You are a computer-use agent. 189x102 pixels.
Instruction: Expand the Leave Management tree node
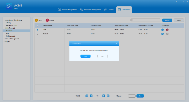(4, 39)
